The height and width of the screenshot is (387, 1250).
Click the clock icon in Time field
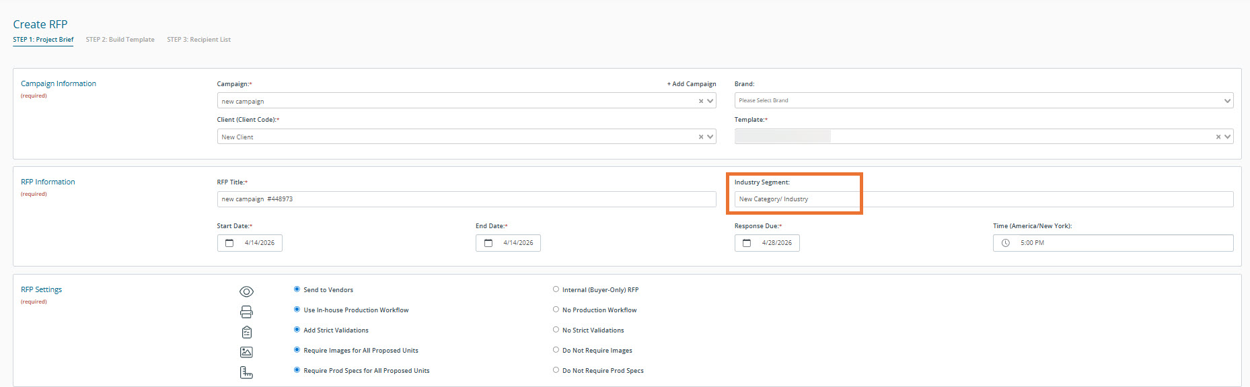[1006, 243]
